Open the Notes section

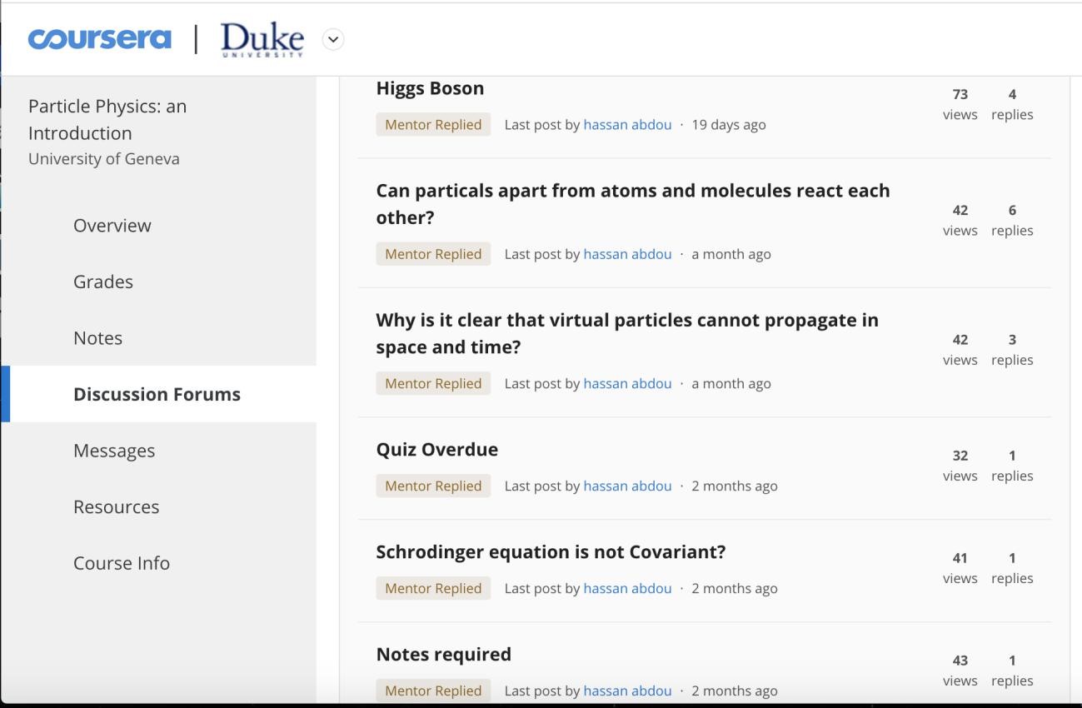coord(97,337)
